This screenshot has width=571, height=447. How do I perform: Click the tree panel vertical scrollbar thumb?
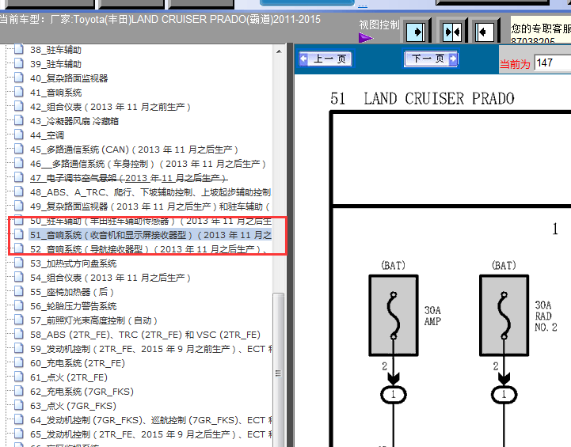coord(279,369)
